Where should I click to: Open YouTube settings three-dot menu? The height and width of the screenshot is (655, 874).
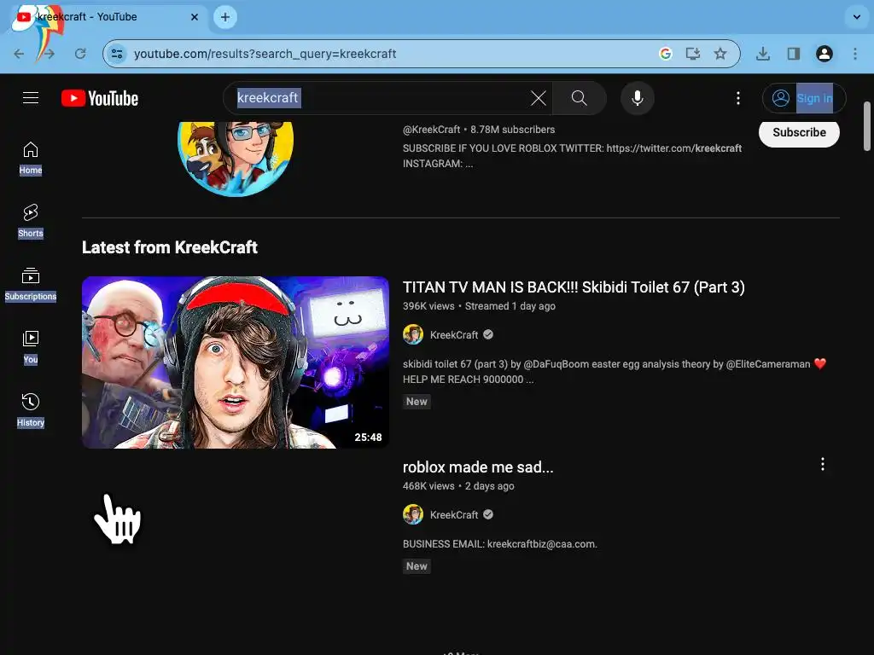[x=738, y=98]
